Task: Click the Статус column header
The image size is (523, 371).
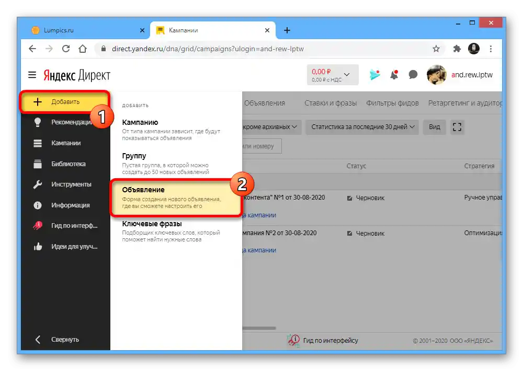Action: click(x=356, y=166)
